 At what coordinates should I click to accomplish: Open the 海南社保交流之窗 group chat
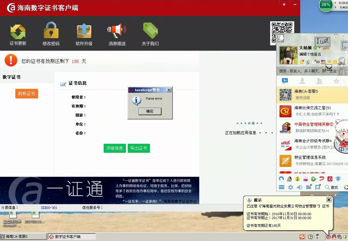point(312,111)
